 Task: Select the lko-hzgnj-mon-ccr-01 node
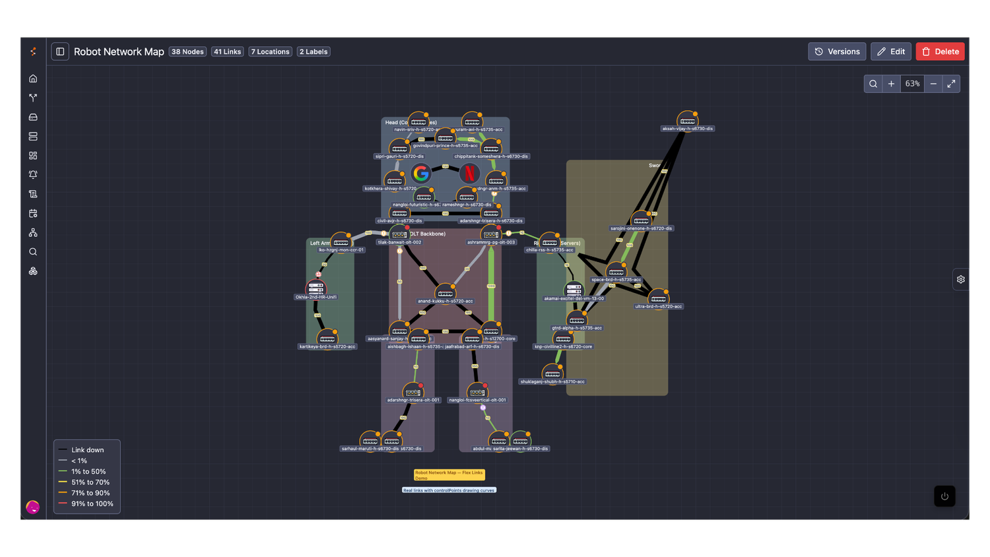point(341,242)
